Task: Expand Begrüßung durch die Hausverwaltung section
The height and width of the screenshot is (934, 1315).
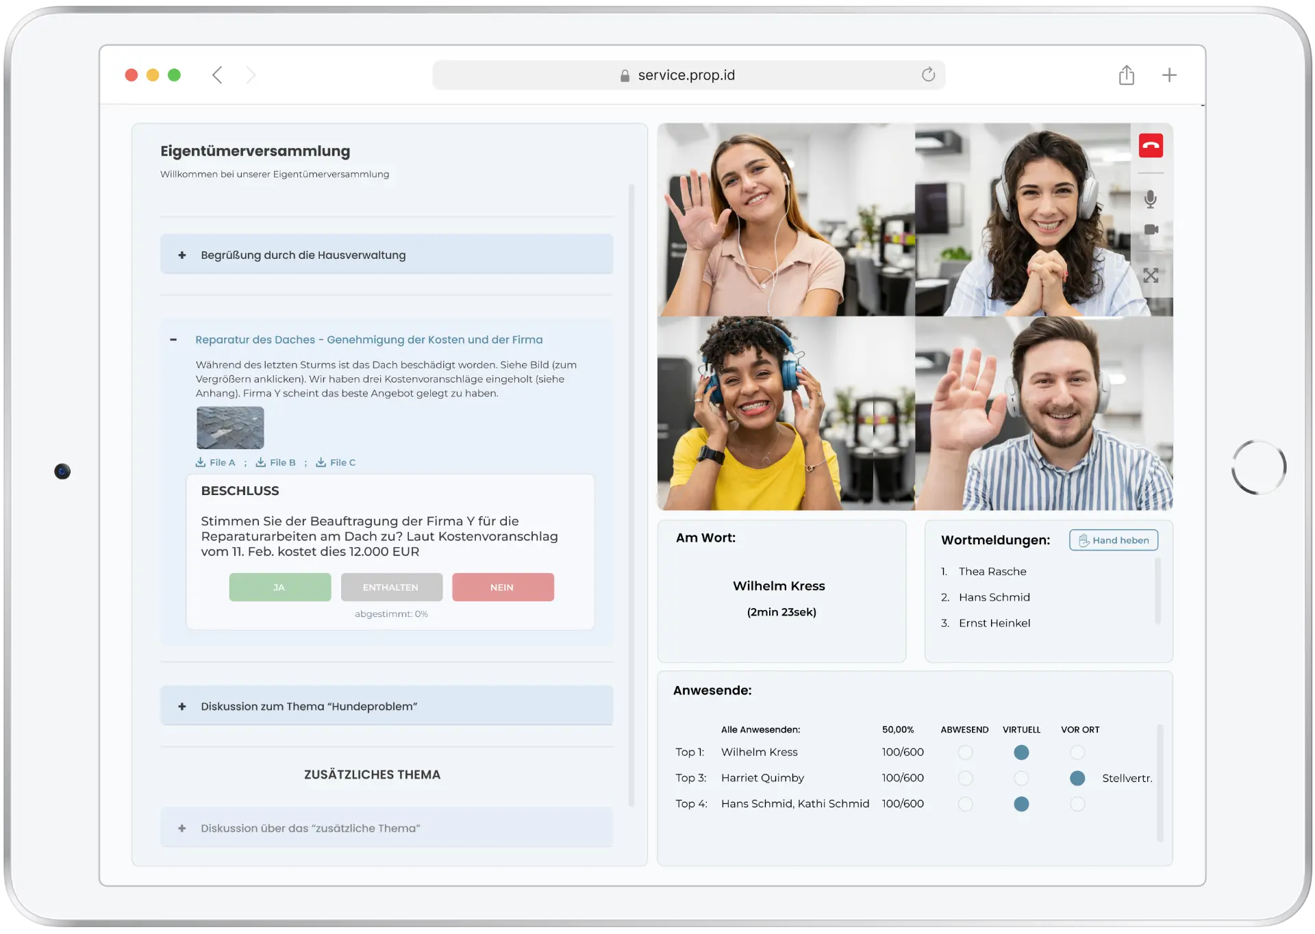Action: pos(182,255)
